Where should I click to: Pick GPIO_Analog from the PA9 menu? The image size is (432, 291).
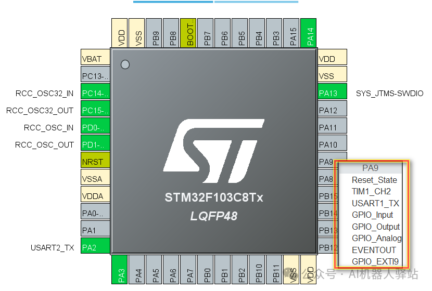377,238
